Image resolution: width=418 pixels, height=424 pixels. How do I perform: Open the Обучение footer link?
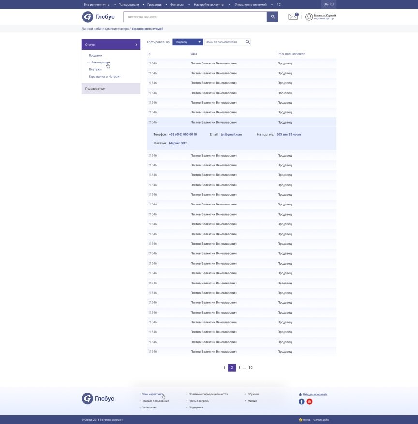coord(254,394)
